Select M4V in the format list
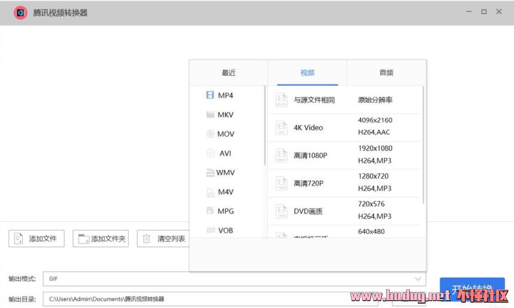The height and width of the screenshot is (308, 514). click(x=226, y=192)
